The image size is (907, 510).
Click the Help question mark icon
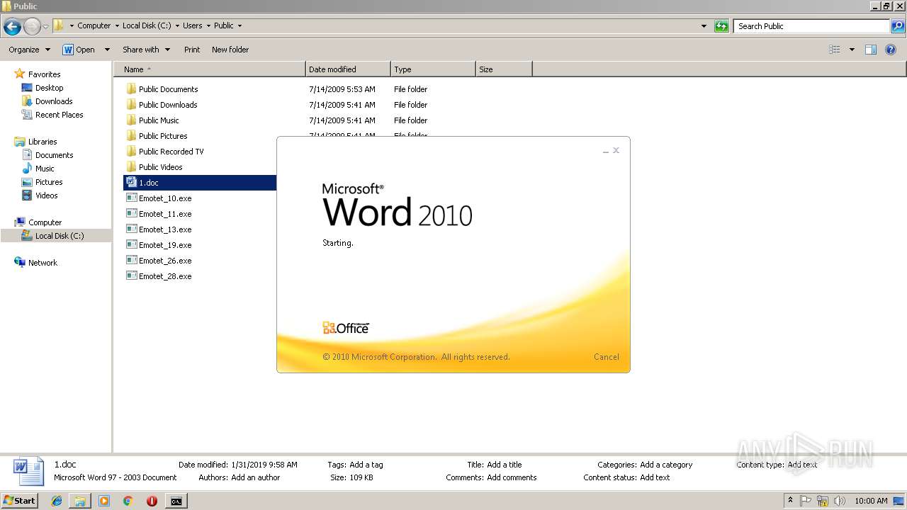(x=891, y=50)
